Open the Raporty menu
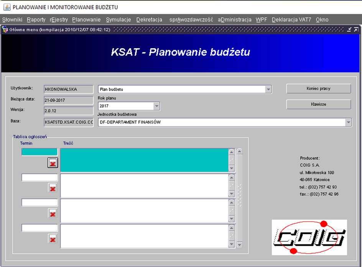 [x=36, y=20]
